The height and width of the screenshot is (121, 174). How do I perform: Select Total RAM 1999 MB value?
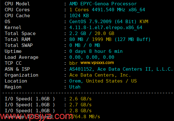[x=102, y=39]
